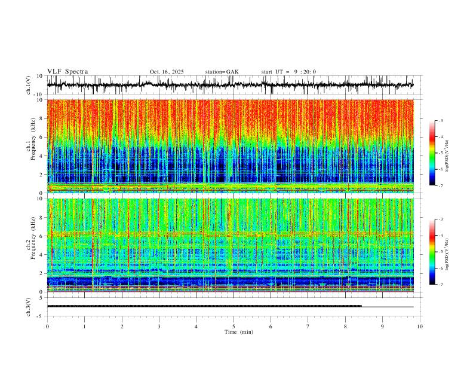Click the 'station=GAK' label
The height and width of the screenshot is (366, 473).
(x=222, y=72)
